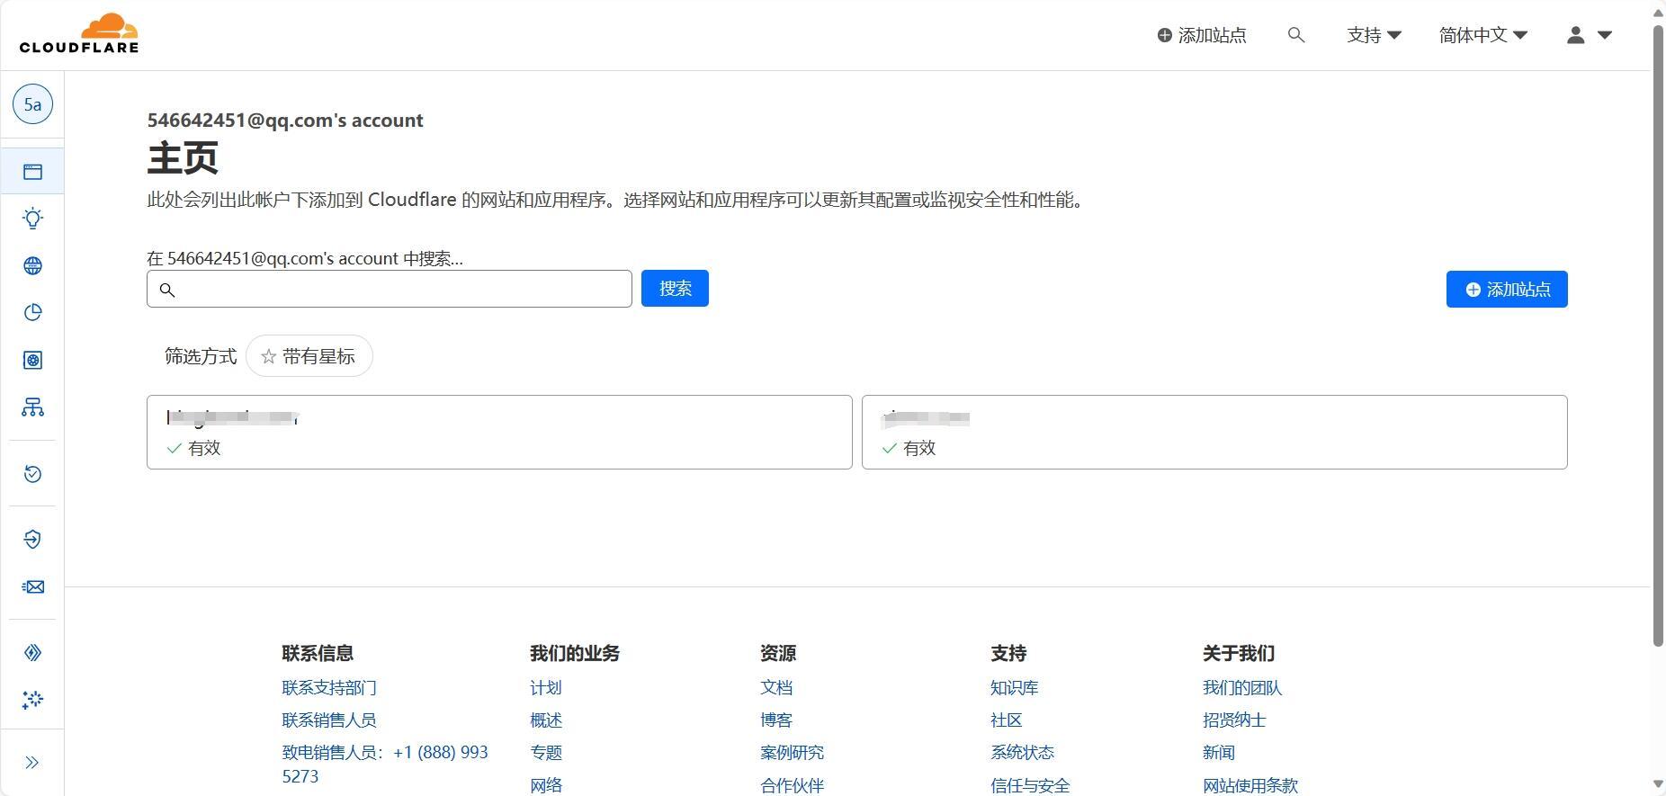Click the blue 添加站点 button

[1507, 289]
